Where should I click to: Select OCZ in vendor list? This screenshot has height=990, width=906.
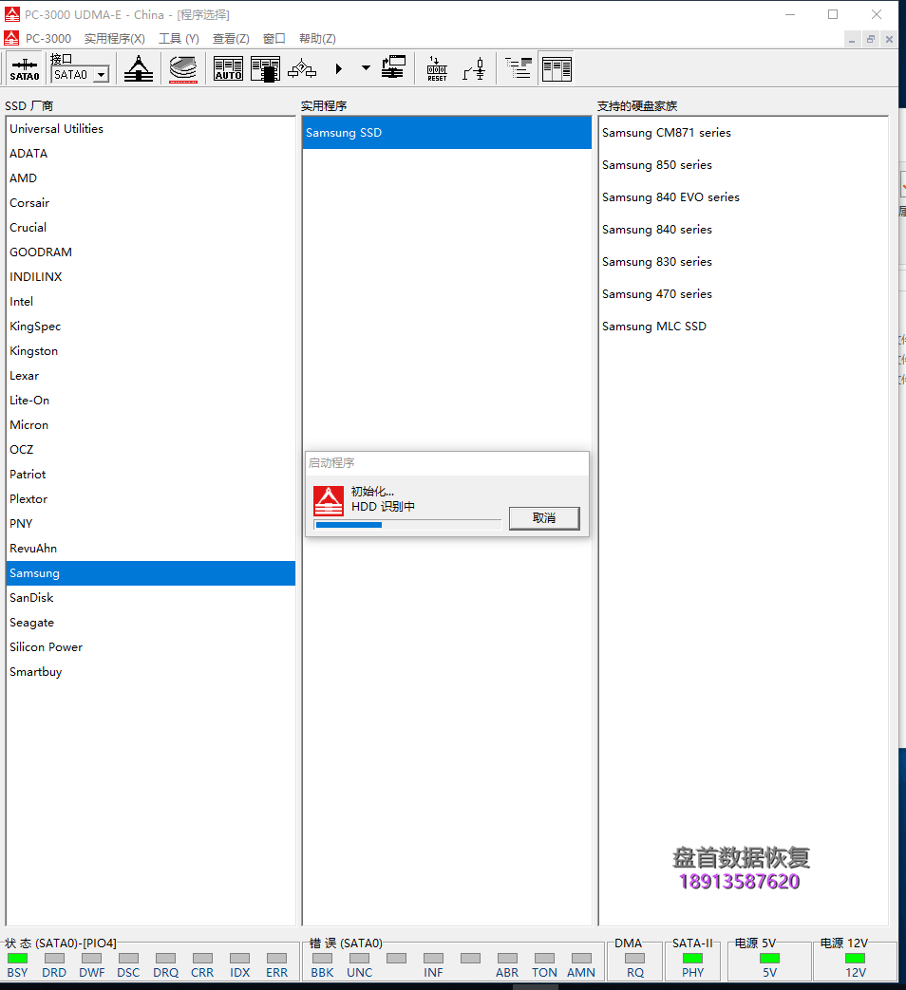[151, 449]
